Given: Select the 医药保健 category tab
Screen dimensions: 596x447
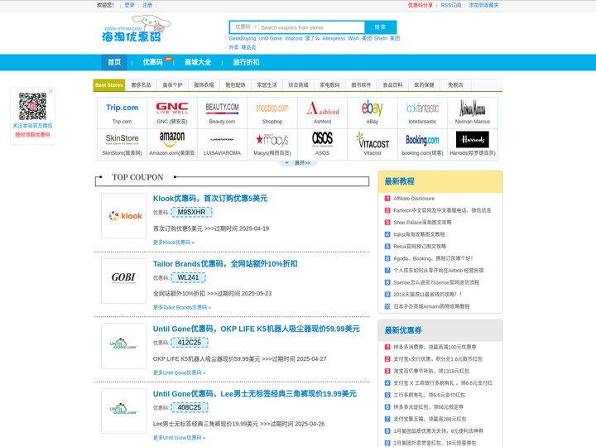Looking at the screenshot, I should click(x=424, y=85).
